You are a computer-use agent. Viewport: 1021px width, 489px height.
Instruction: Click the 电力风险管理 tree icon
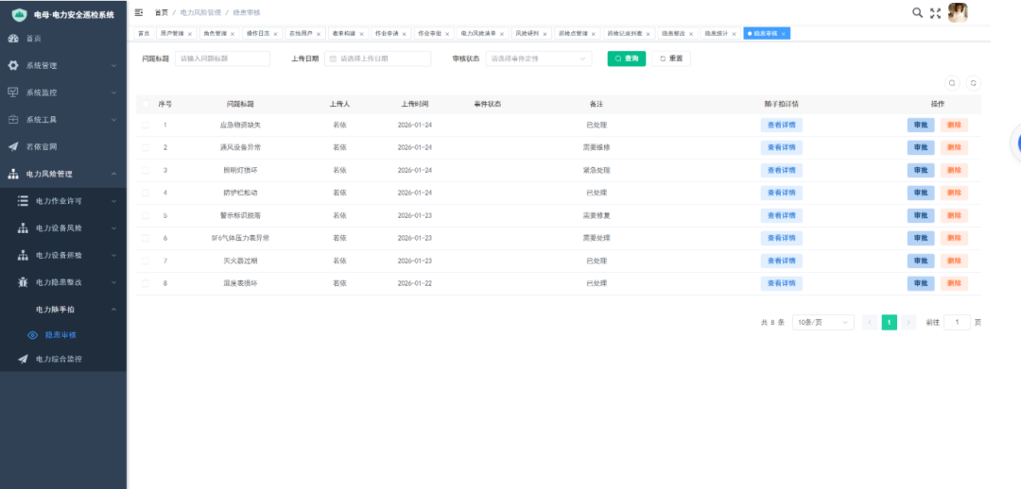(13, 175)
